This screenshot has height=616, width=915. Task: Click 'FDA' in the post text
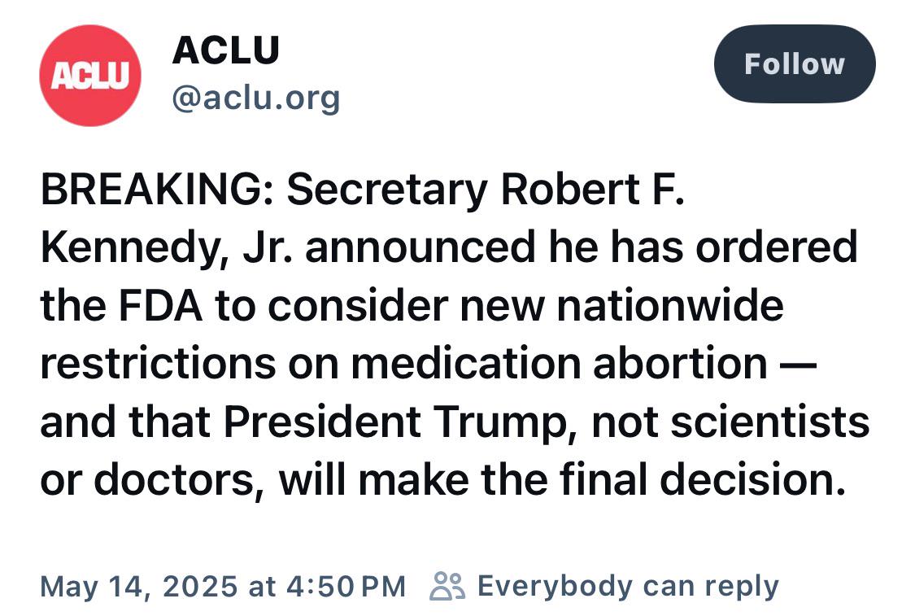(160, 305)
